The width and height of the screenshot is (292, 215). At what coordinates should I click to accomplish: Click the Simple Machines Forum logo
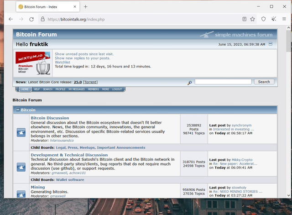[x=236, y=35]
